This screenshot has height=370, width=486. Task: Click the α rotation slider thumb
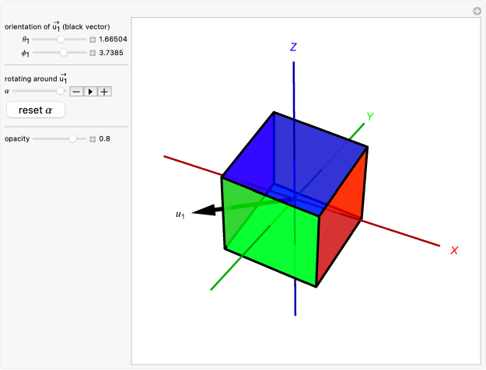60,91
